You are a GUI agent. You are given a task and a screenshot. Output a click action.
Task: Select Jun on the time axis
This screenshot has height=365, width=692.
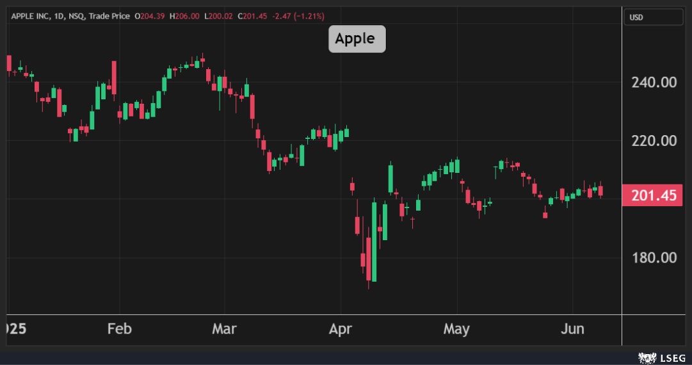(x=572, y=329)
